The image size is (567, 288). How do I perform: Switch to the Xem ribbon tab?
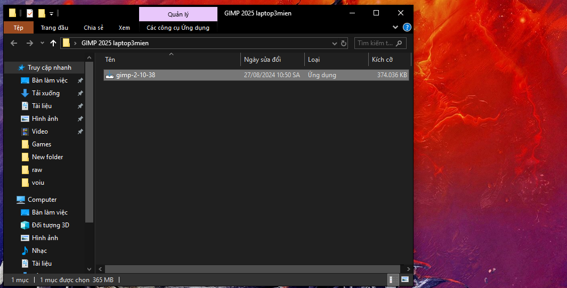pyautogui.click(x=124, y=28)
